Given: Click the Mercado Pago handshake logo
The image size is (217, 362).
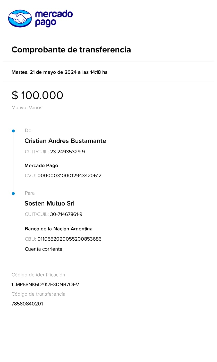Looking at the screenshot, I should click(x=20, y=19).
